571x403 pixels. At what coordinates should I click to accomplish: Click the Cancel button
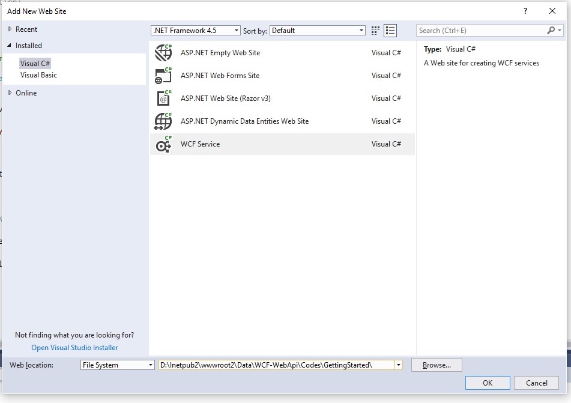(x=536, y=383)
